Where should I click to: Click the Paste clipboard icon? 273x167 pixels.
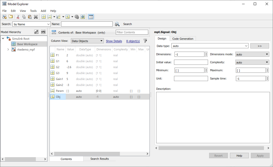[30, 17]
